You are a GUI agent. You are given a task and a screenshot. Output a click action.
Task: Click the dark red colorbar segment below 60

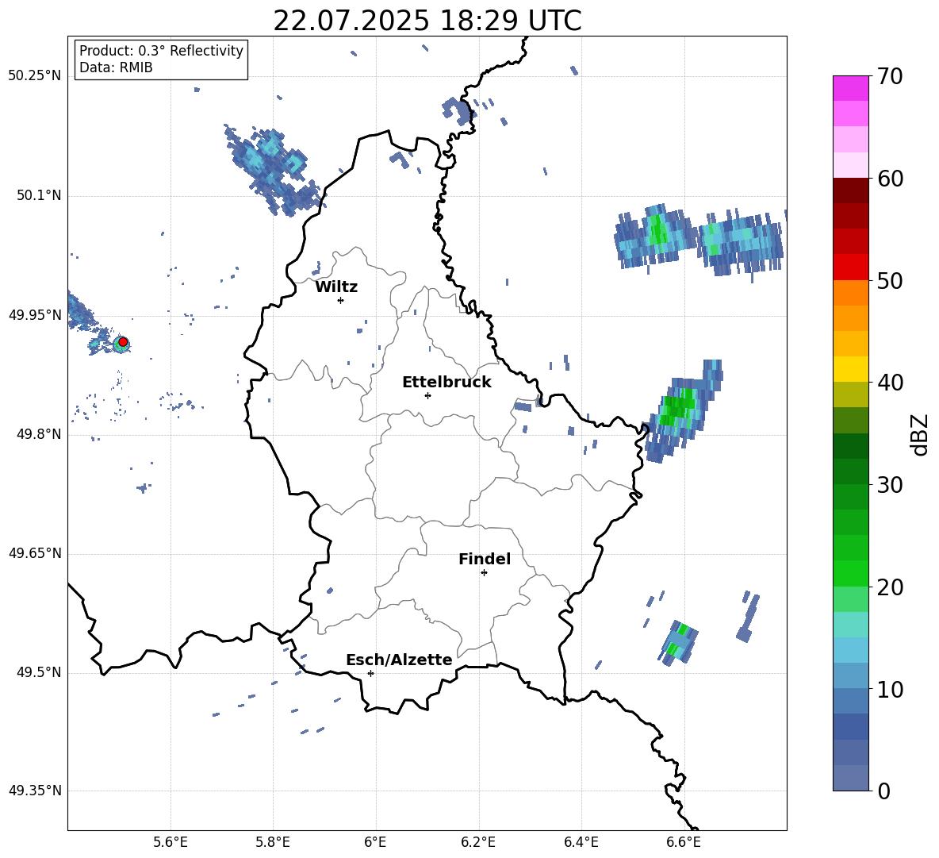tap(851, 190)
